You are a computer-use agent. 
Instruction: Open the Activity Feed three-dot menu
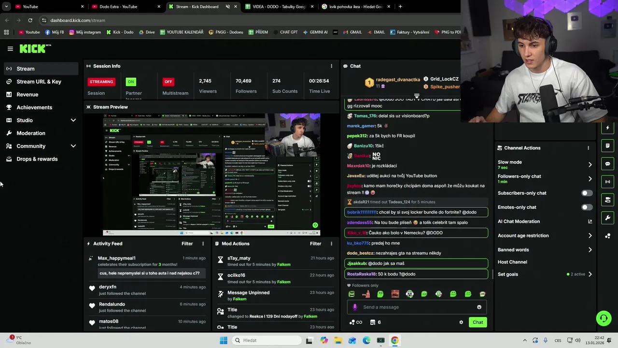point(203,244)
